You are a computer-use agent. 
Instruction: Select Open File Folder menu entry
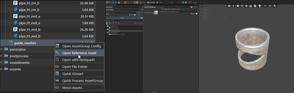79,67
